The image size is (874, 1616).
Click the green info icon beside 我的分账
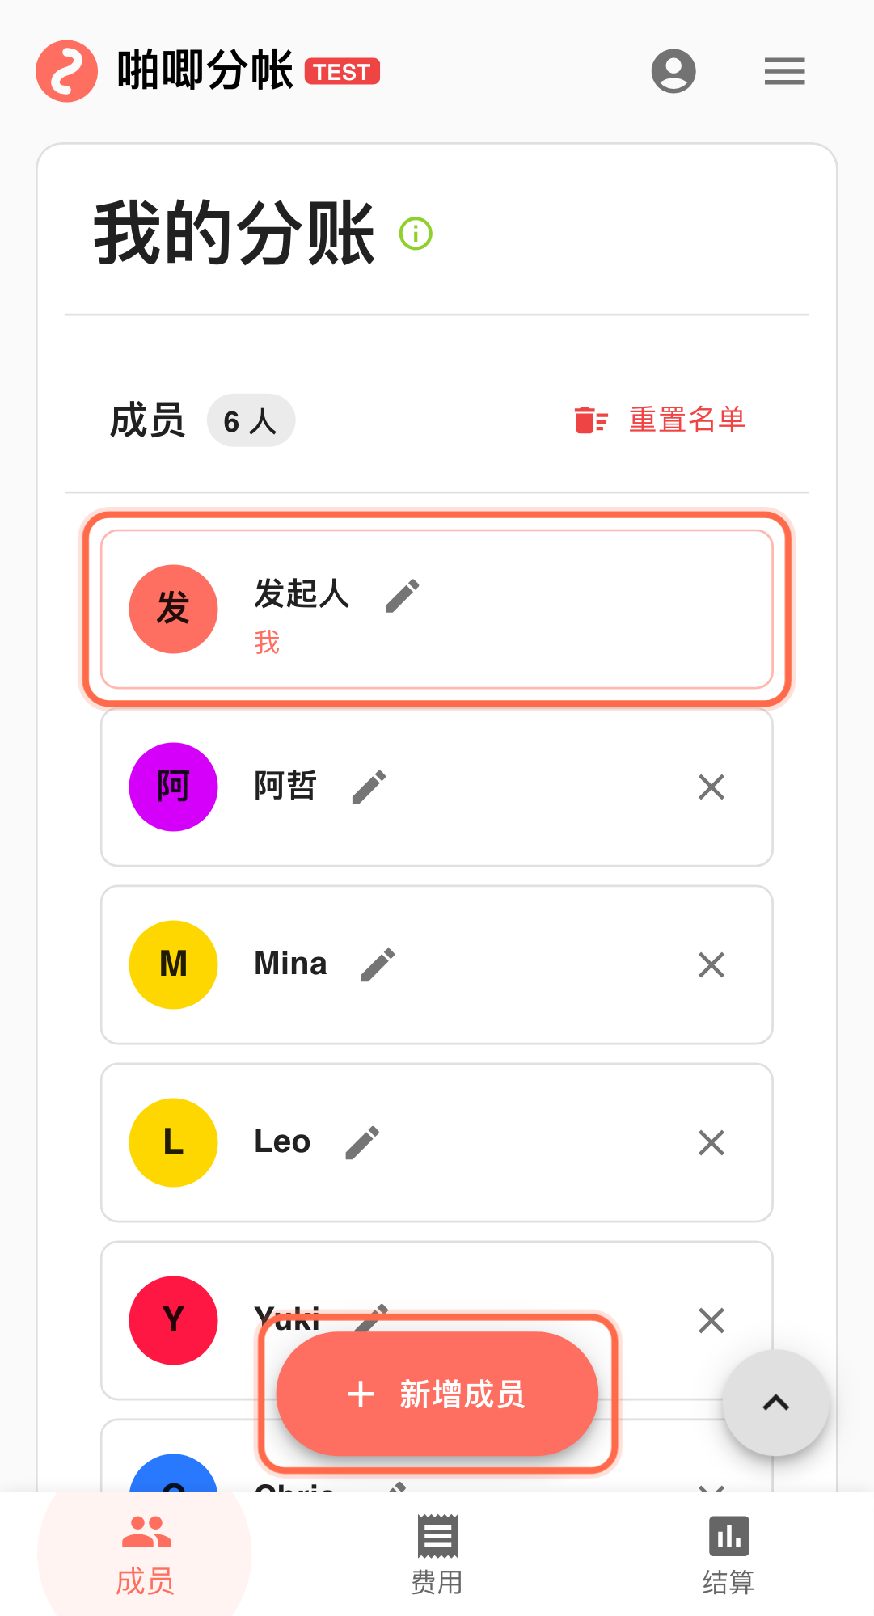click(416, 234)
